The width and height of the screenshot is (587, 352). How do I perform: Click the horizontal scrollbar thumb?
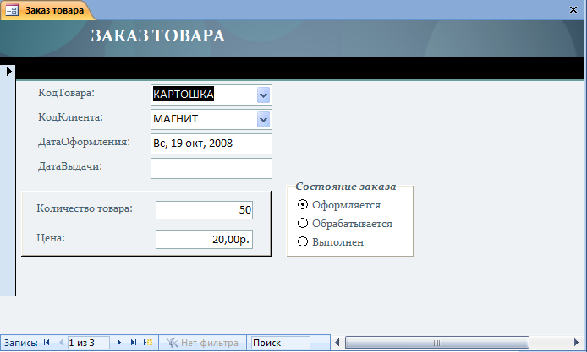437,342
